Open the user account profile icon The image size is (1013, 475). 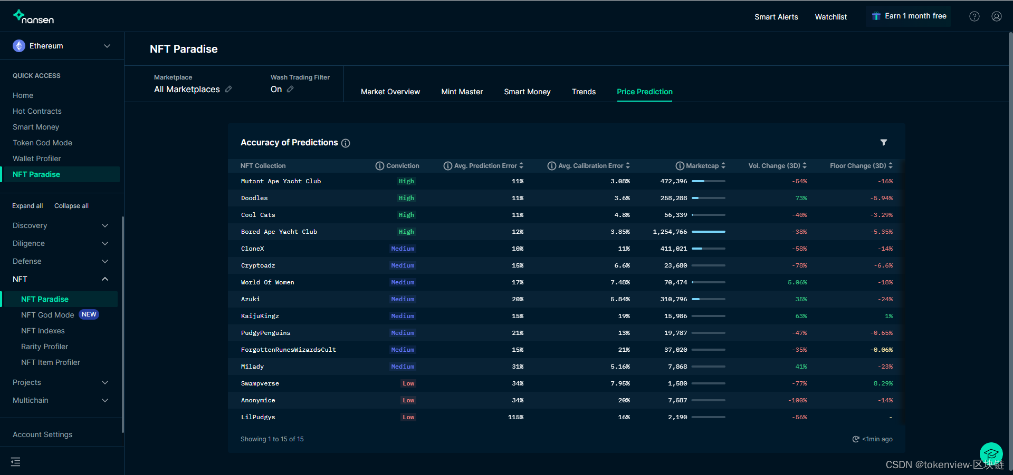(x=997, y=16)
